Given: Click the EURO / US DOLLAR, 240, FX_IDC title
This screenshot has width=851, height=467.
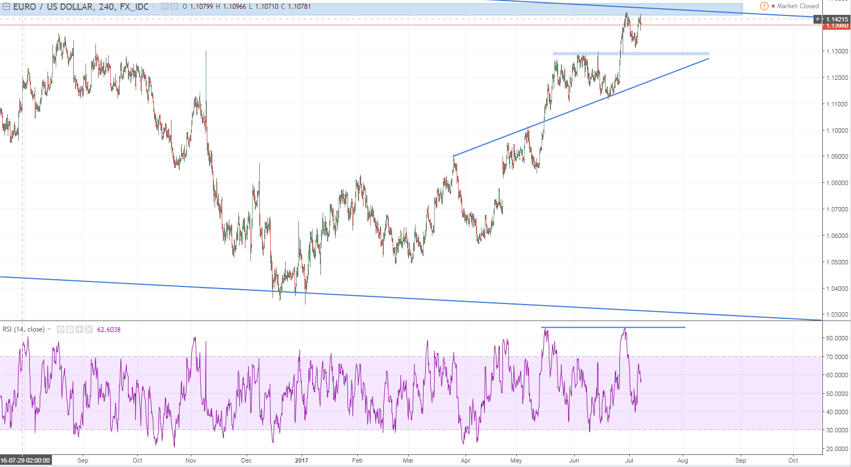Looking at the screenshot, I should [x=81, y=7].
